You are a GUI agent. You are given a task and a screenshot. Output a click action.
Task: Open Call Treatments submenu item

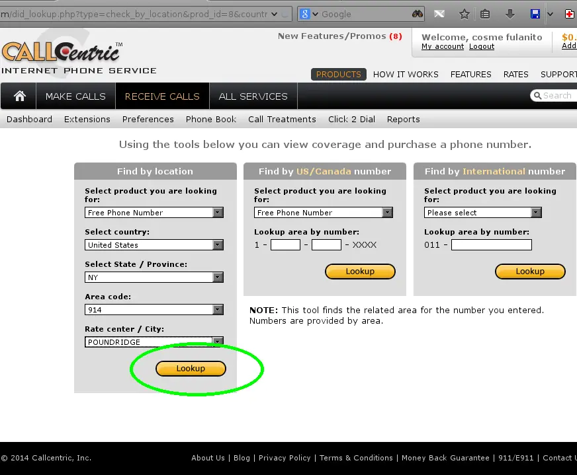282,120
